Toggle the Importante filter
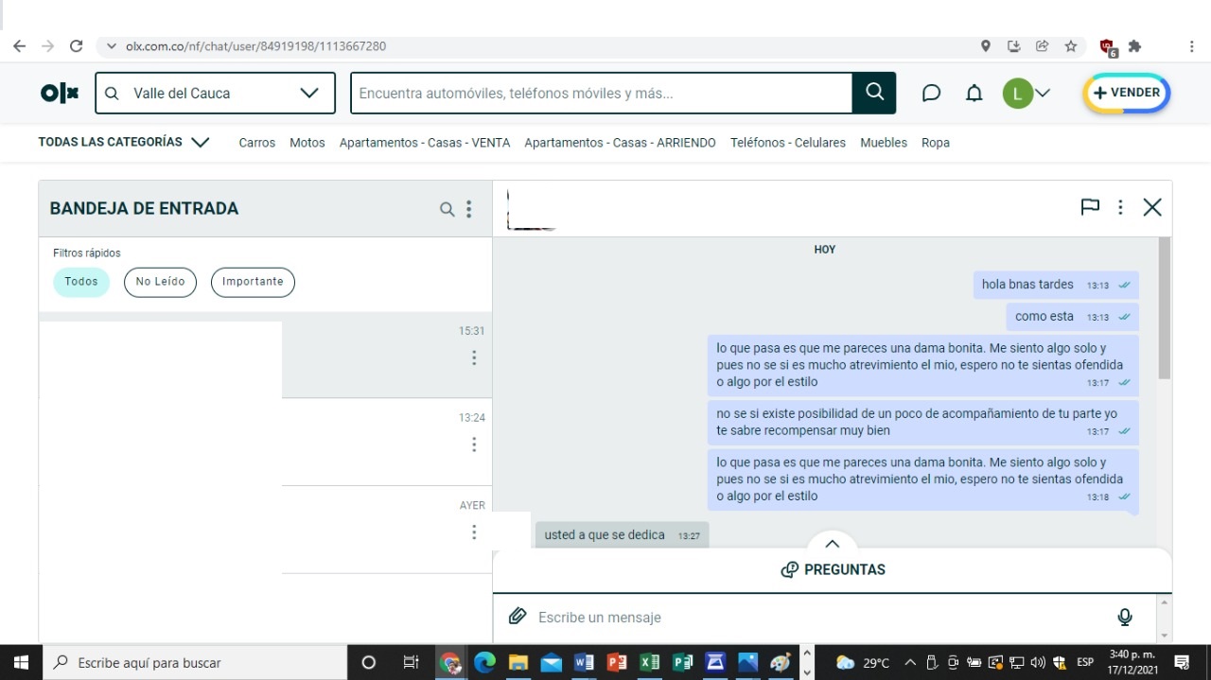 point(253,282)
